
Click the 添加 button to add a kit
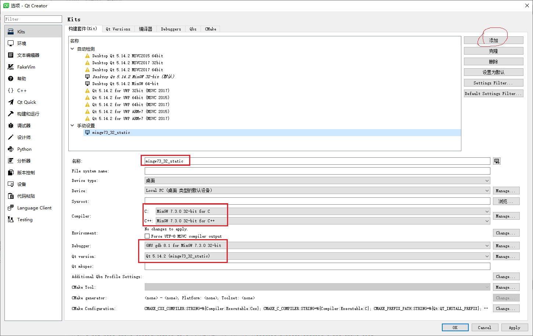pos(493,40)
